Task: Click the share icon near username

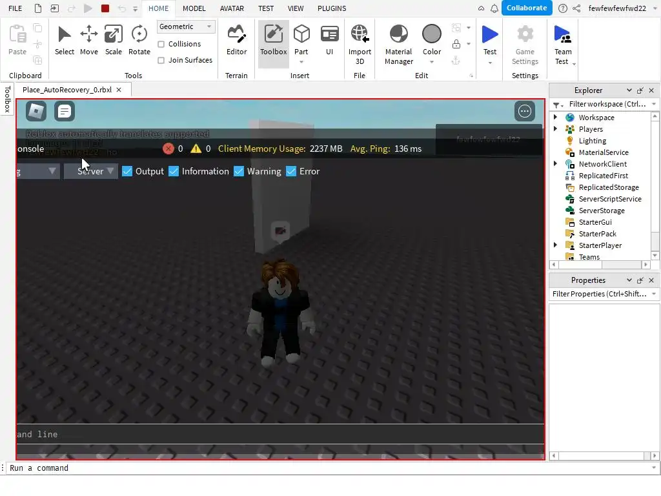Action: [576, 8]
